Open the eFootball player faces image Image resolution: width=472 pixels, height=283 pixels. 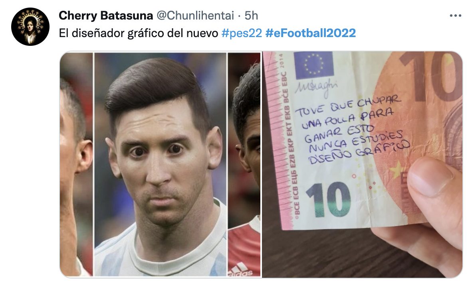pyautogui.click(x=161, y=164)
